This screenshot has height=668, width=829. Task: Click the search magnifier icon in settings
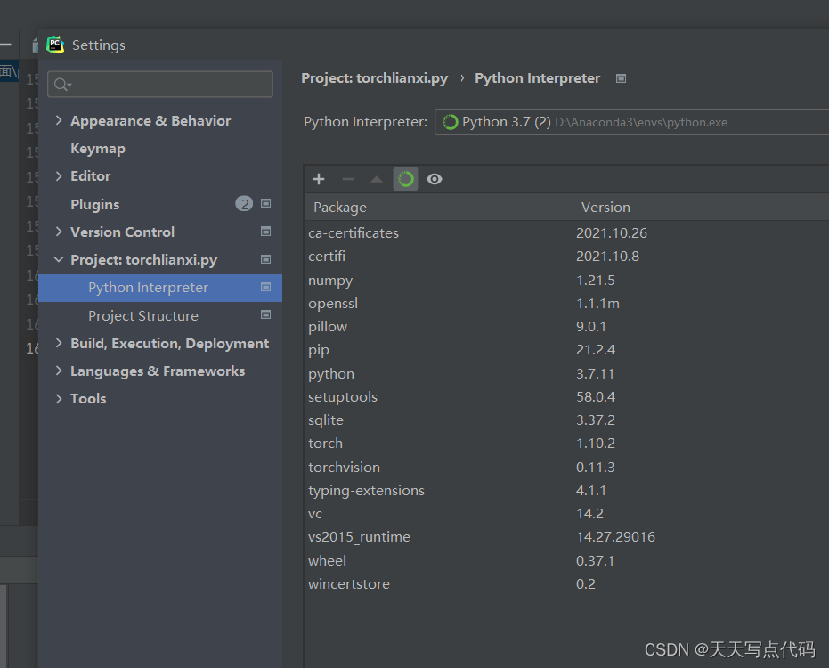pos(61,84)
